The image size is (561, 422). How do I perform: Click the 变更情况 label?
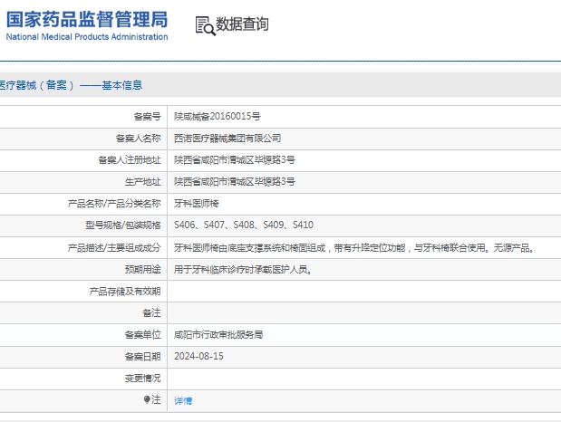pos(143,379)
